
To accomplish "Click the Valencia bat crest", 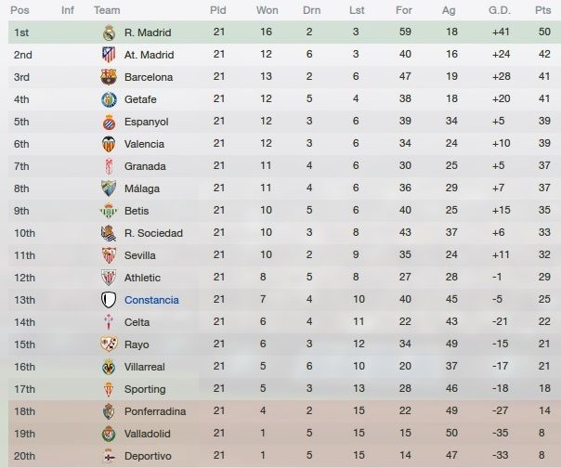I will pyautogui.click(x=109, y=144).
